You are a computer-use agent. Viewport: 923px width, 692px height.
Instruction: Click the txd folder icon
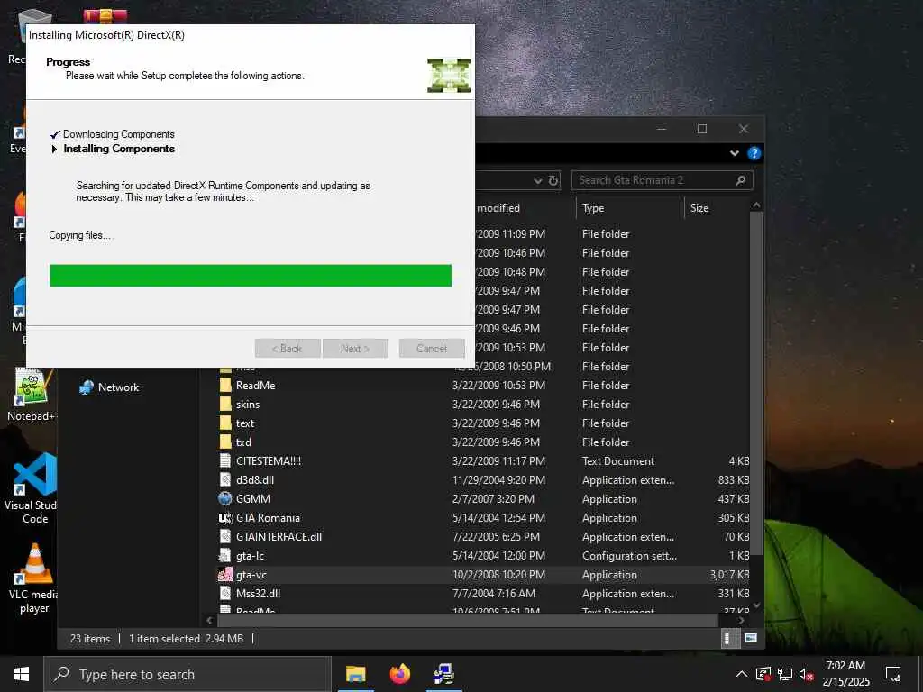224,442
